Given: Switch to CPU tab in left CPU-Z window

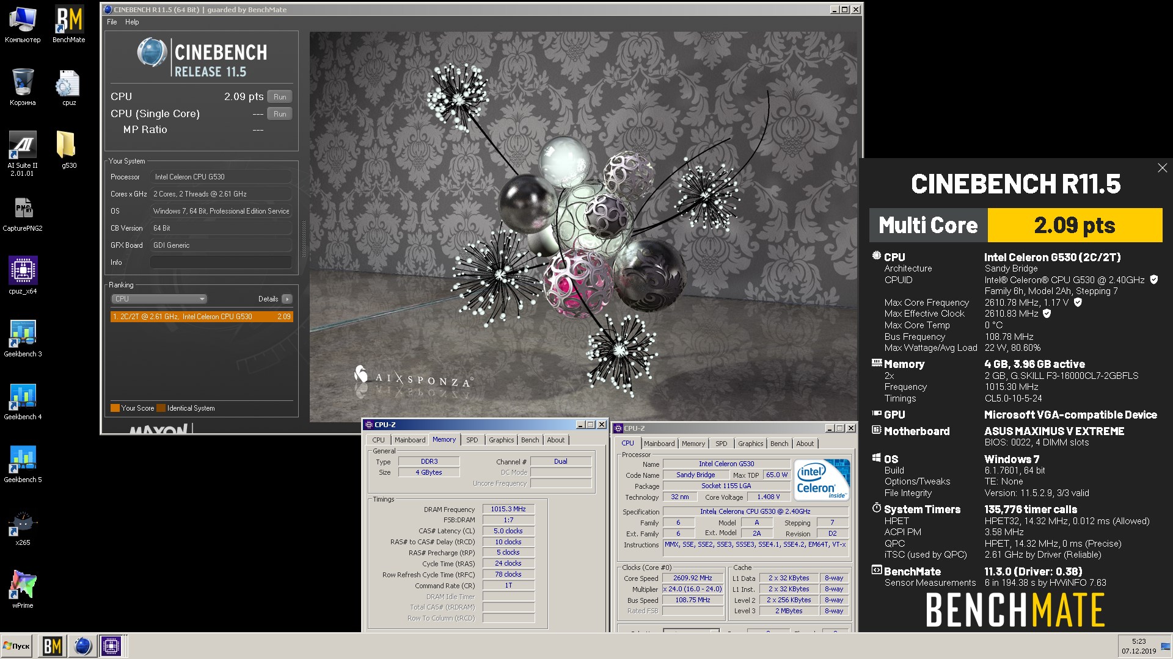Looking at the screenshot, I should [378, 440].
